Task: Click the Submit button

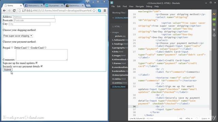Action: pos(7,70)
